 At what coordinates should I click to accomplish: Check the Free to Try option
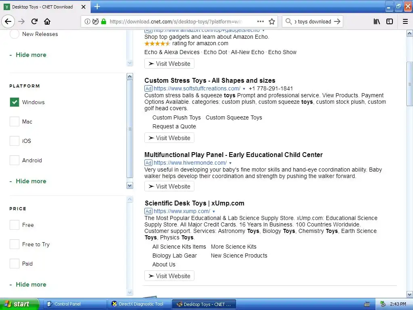coord(15,244)
